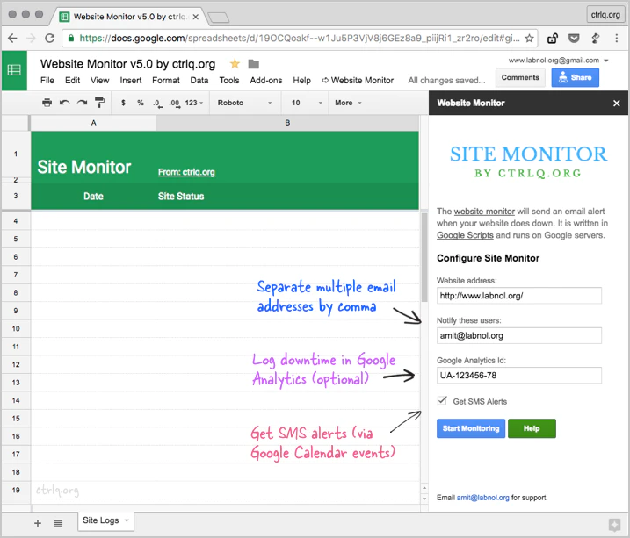
Task: Apply currency format with dollar icon
Action: pos(123,103)
